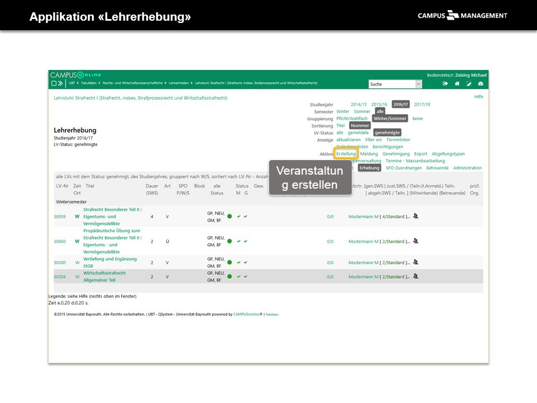537x403 pixels.
Task: Open the Export action
Action: [421, 154]
